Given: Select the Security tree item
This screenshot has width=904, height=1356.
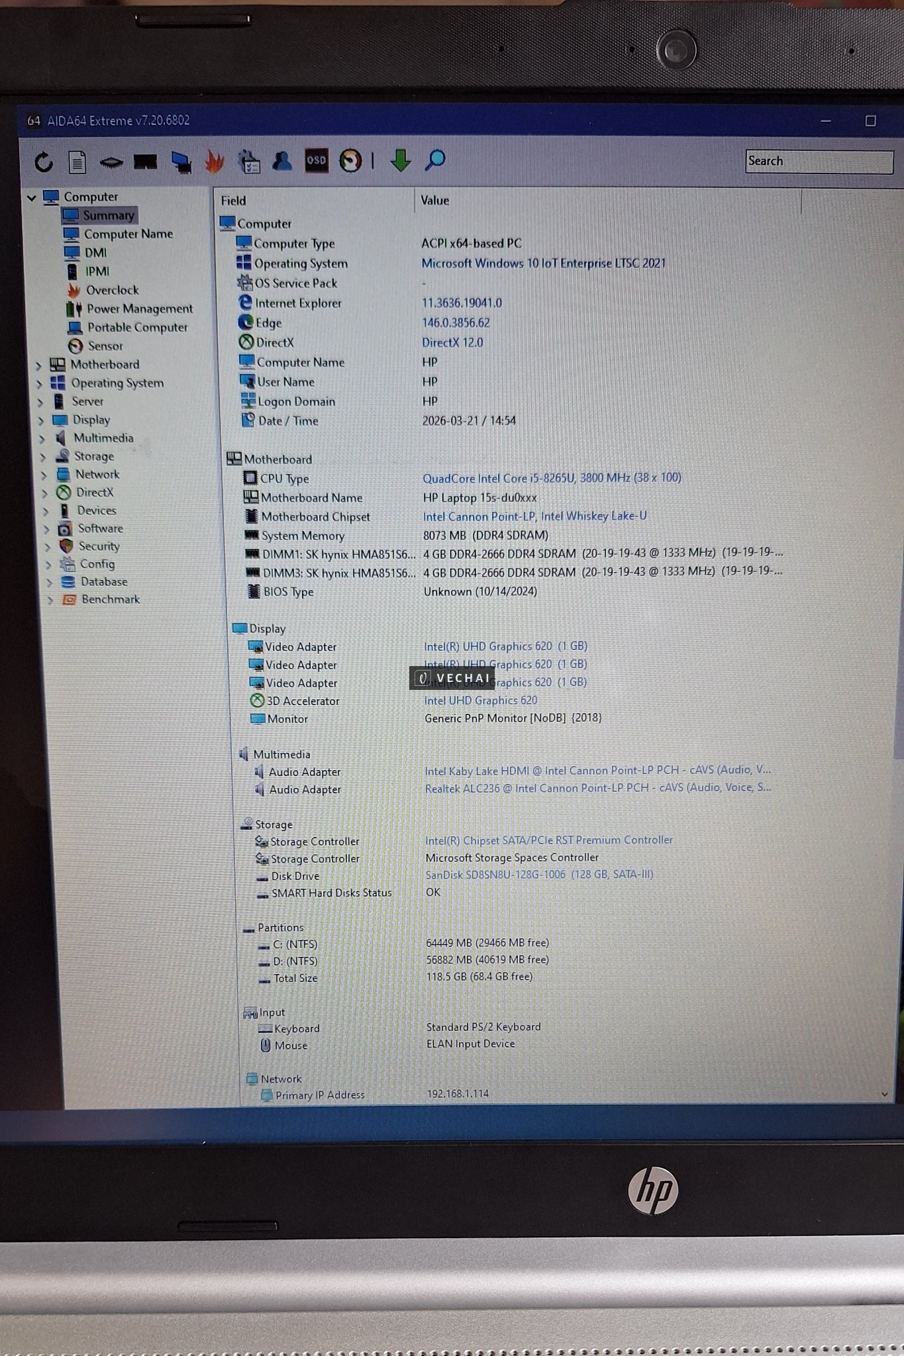Looking at the screenshot, I should 99,546.
